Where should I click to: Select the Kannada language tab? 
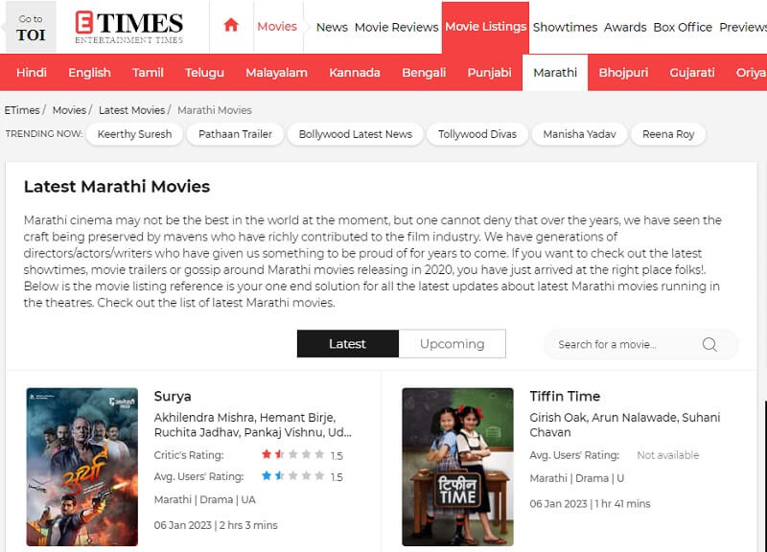(x=355, y=73)
